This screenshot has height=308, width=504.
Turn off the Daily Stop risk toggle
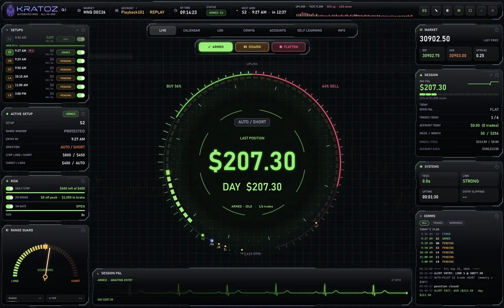click(x=9, y=188)
